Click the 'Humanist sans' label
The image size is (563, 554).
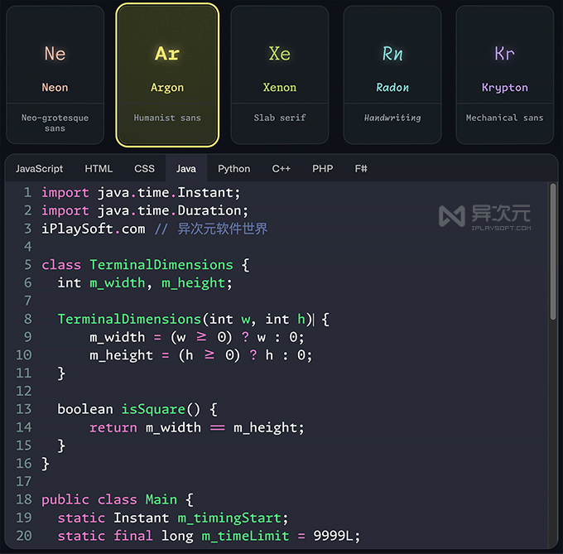[x=167, y=118]
